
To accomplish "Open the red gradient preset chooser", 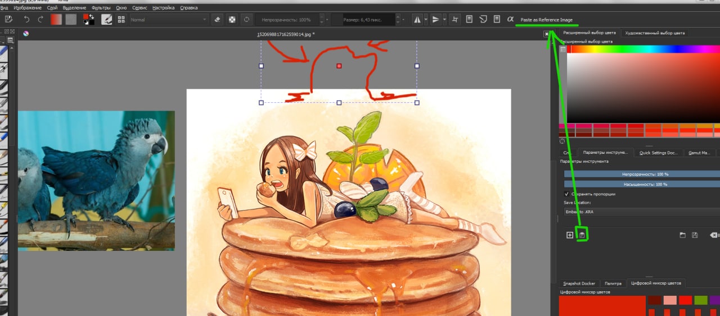I will [x=56, y=20].
